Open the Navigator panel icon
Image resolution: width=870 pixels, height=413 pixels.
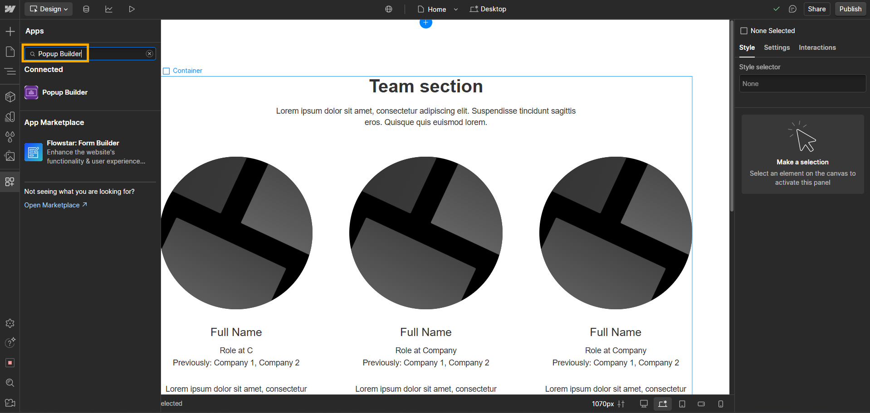click(x=10, y=71)
